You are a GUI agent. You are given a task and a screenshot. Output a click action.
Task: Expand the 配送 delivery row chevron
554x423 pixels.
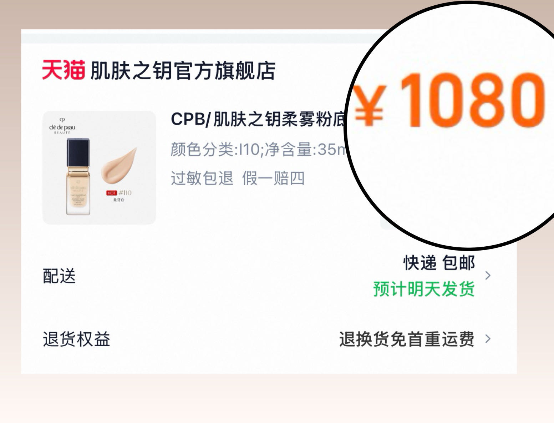(x=488, y=276)
